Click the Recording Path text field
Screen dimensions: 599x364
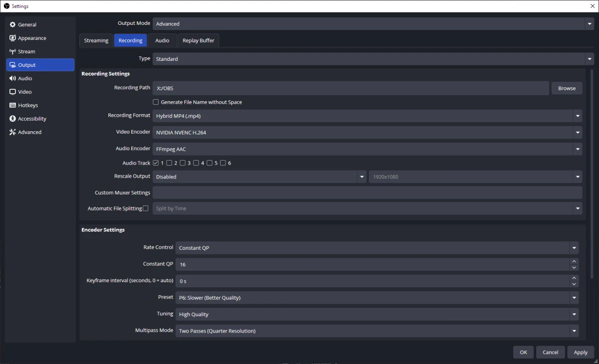[x=351, y=88]
